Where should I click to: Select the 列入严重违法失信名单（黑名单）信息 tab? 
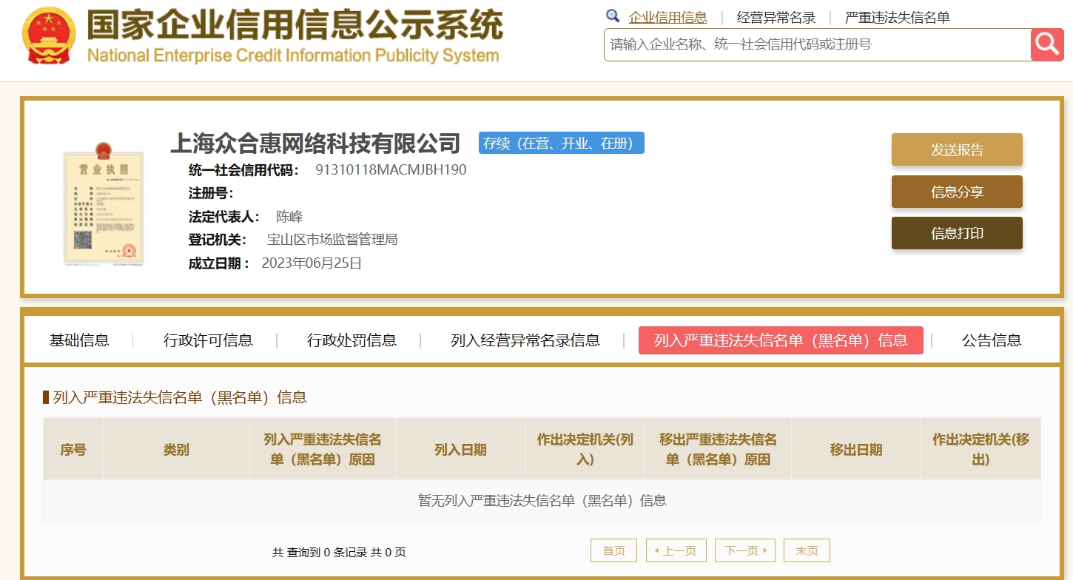(x=781, y=340)
